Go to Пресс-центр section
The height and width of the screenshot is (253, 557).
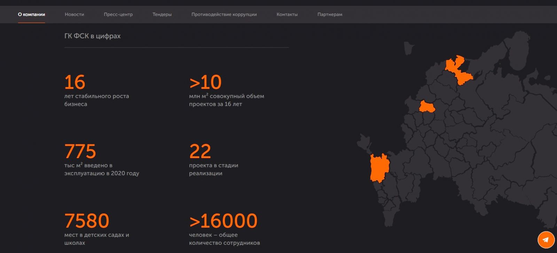click(x=118, y=14)
